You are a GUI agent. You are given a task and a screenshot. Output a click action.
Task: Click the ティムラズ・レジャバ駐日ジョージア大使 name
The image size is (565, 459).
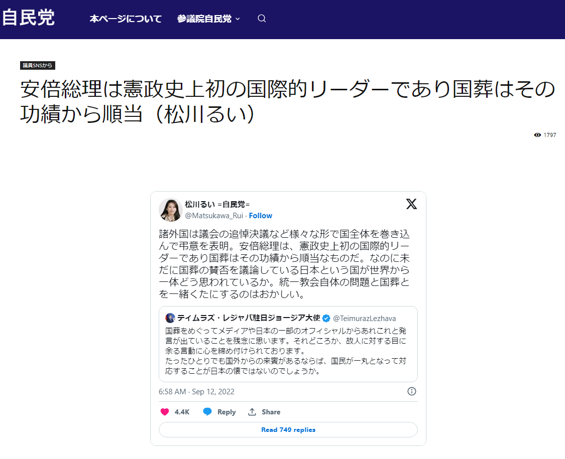tap(249, 318)
